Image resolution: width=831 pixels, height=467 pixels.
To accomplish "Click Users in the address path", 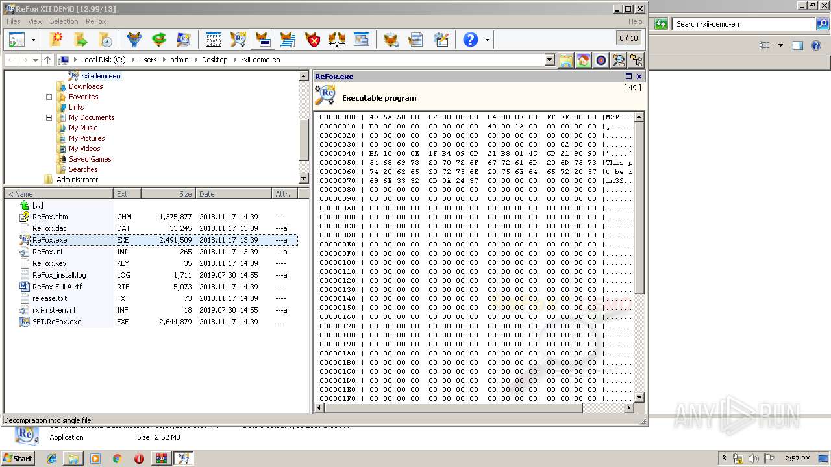I will click(x=147, y=60).
